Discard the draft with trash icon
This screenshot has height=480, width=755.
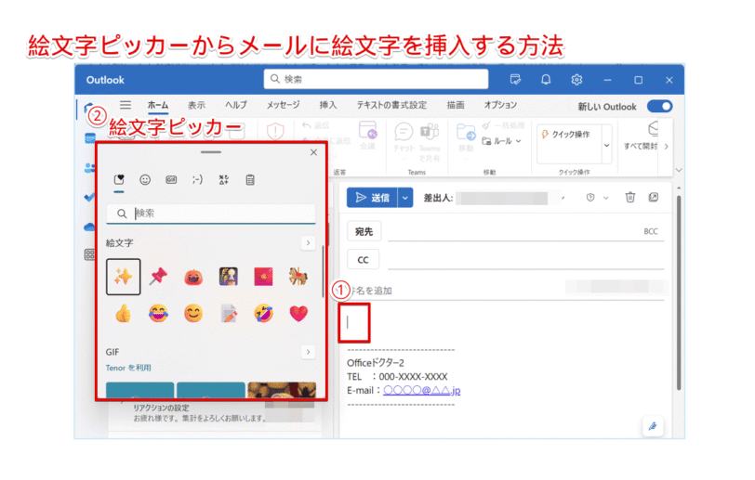click(629, 197)
